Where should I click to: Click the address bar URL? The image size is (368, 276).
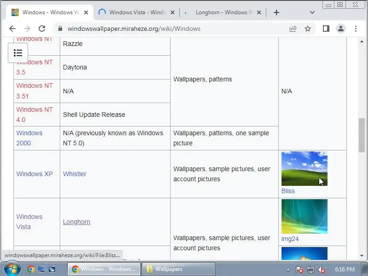pos(134,29)
